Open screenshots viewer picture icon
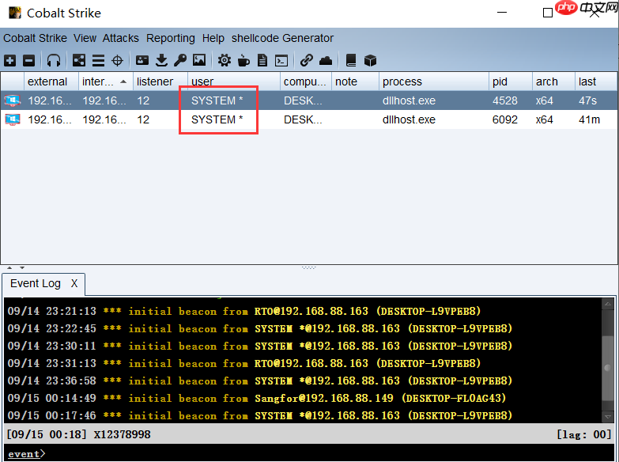The height and width of the screenshot is (462, 619). coord(199,60)
